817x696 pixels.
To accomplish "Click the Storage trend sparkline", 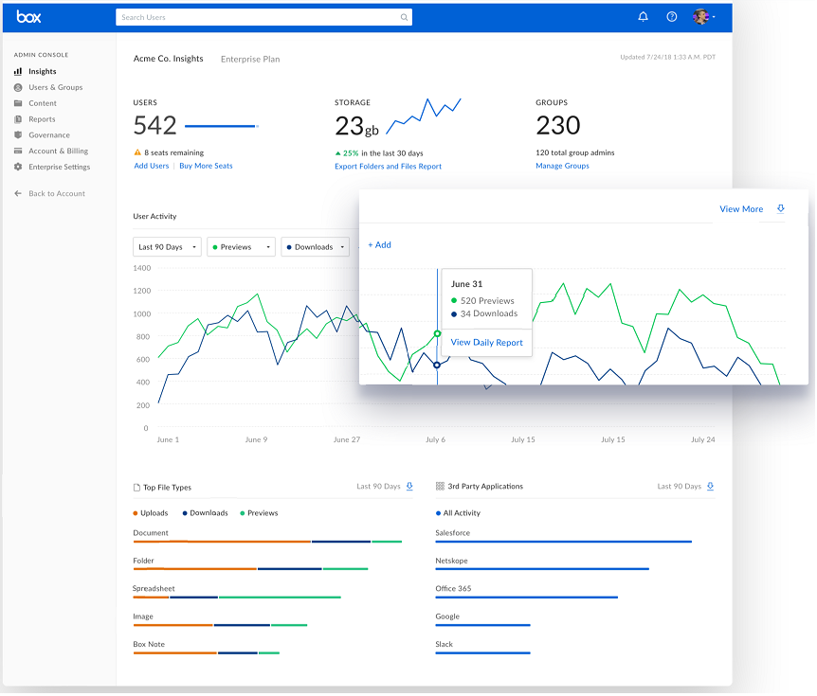I will coord(424,116).
